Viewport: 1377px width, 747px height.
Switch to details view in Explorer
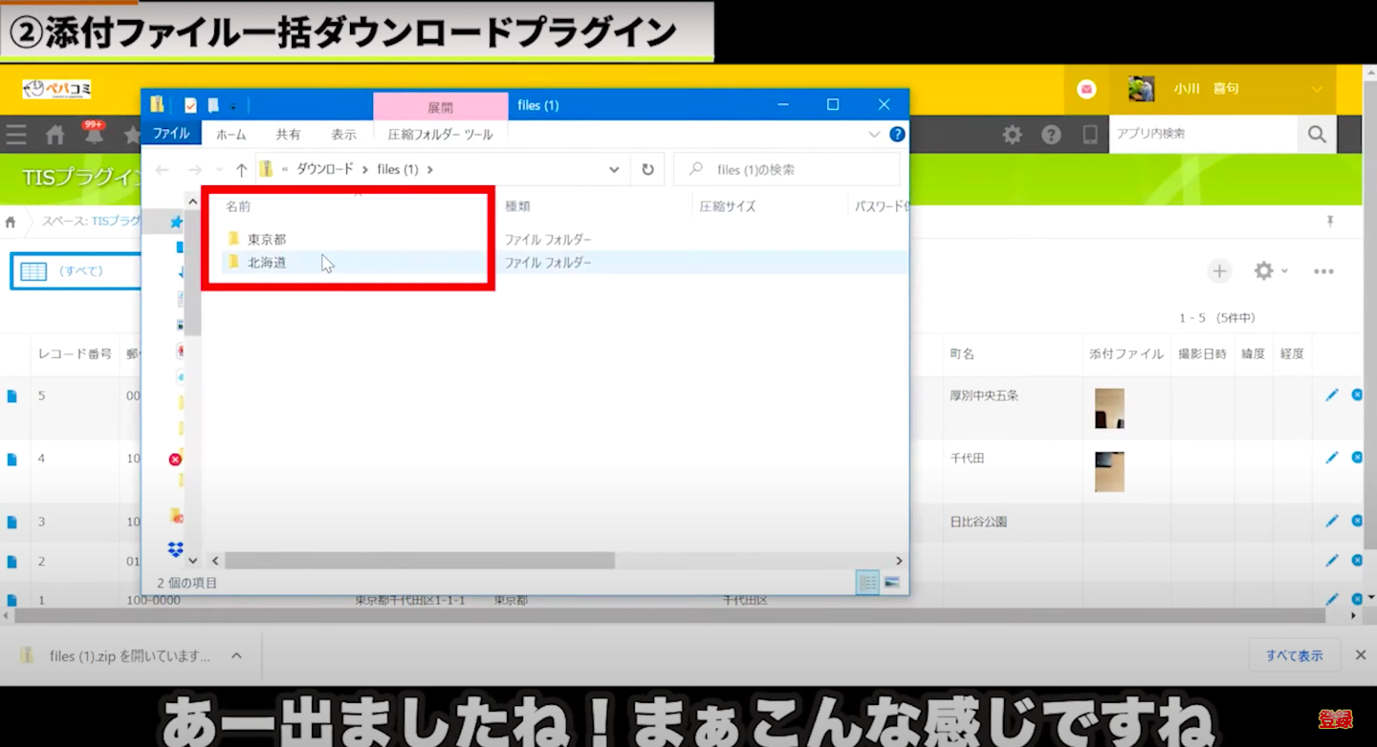click(x=867, y=583)
